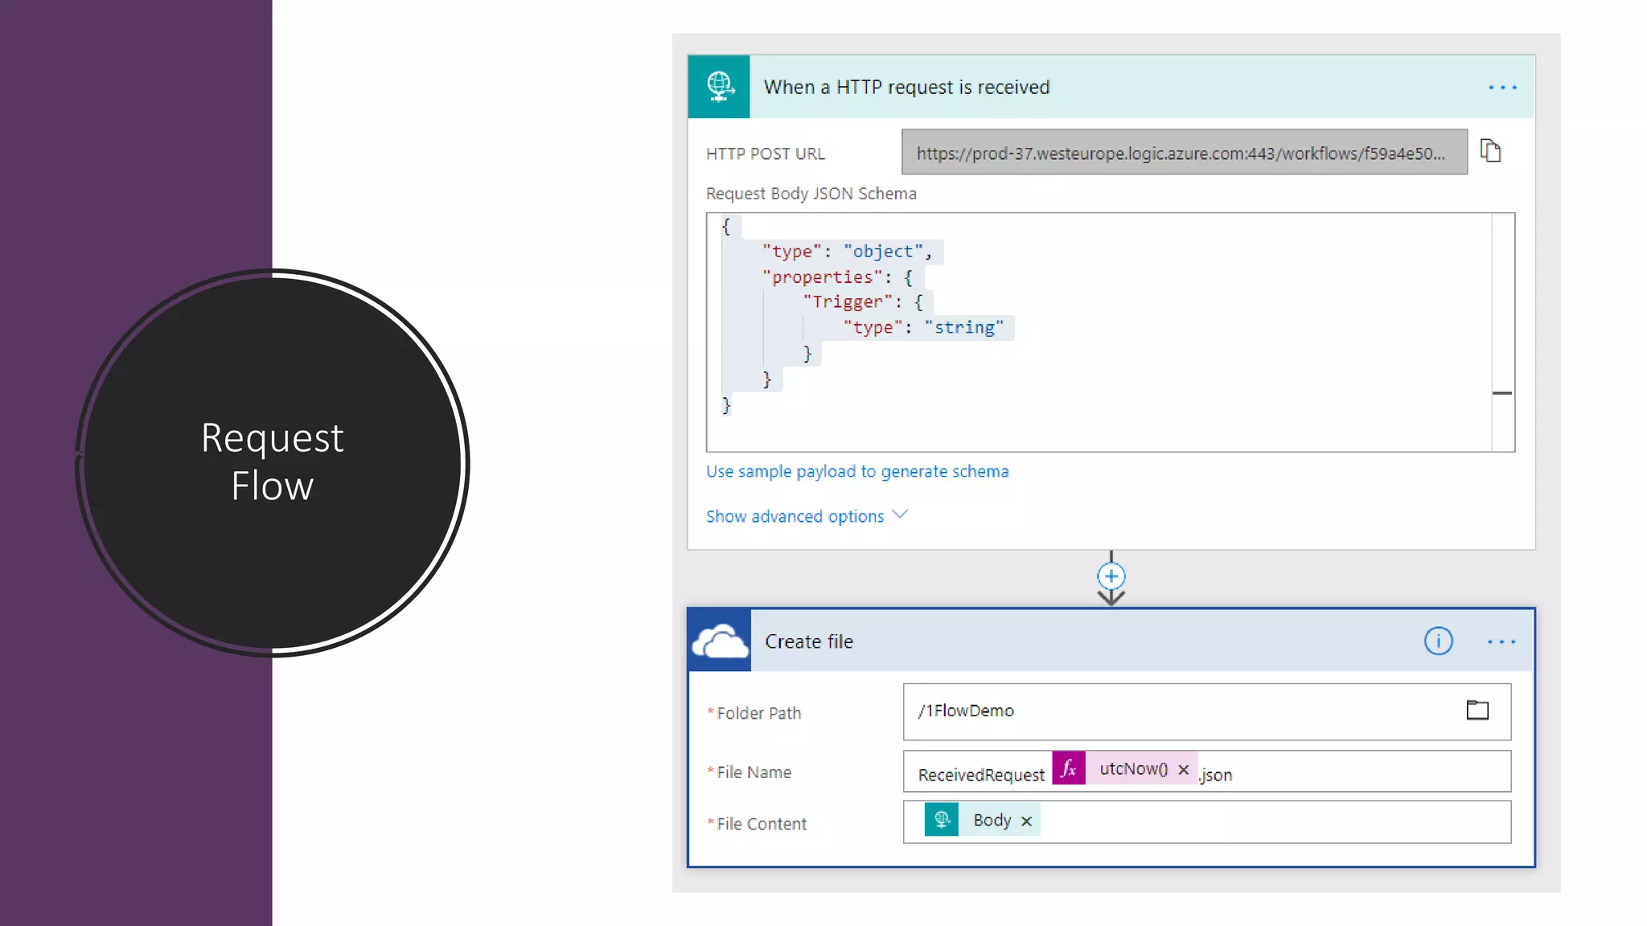The width and height of the screenshot is (1647, 926).
Task: Click Use sample payload to generate schema
Action: (x=856, y=472)
